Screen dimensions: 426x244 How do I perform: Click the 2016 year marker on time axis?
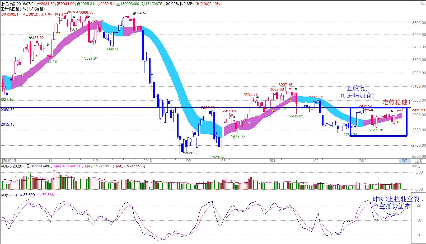click(147, 161)
